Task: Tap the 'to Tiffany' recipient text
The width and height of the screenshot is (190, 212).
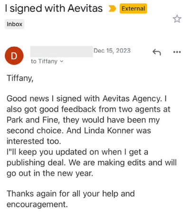Action: tap(44, 61)
